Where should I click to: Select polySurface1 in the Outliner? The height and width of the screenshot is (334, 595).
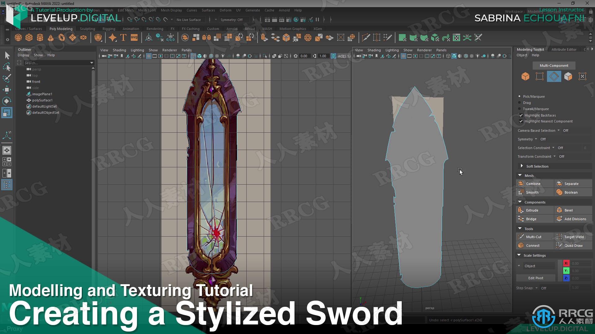[42, 100]
